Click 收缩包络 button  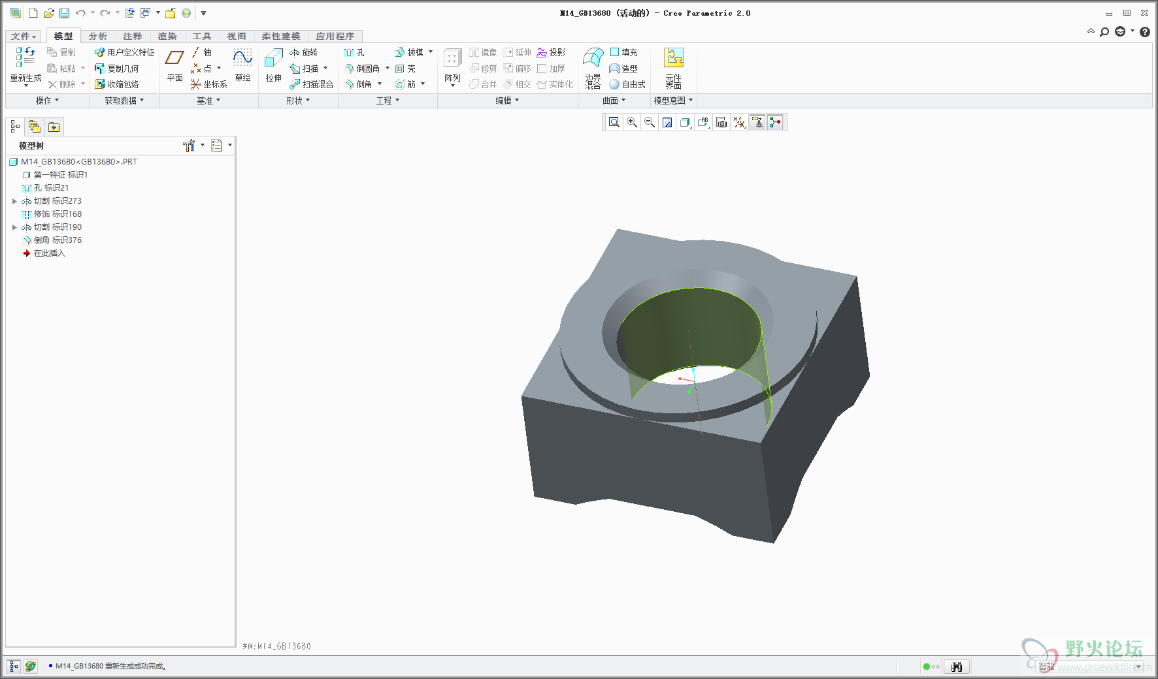(x=117, y=84)
